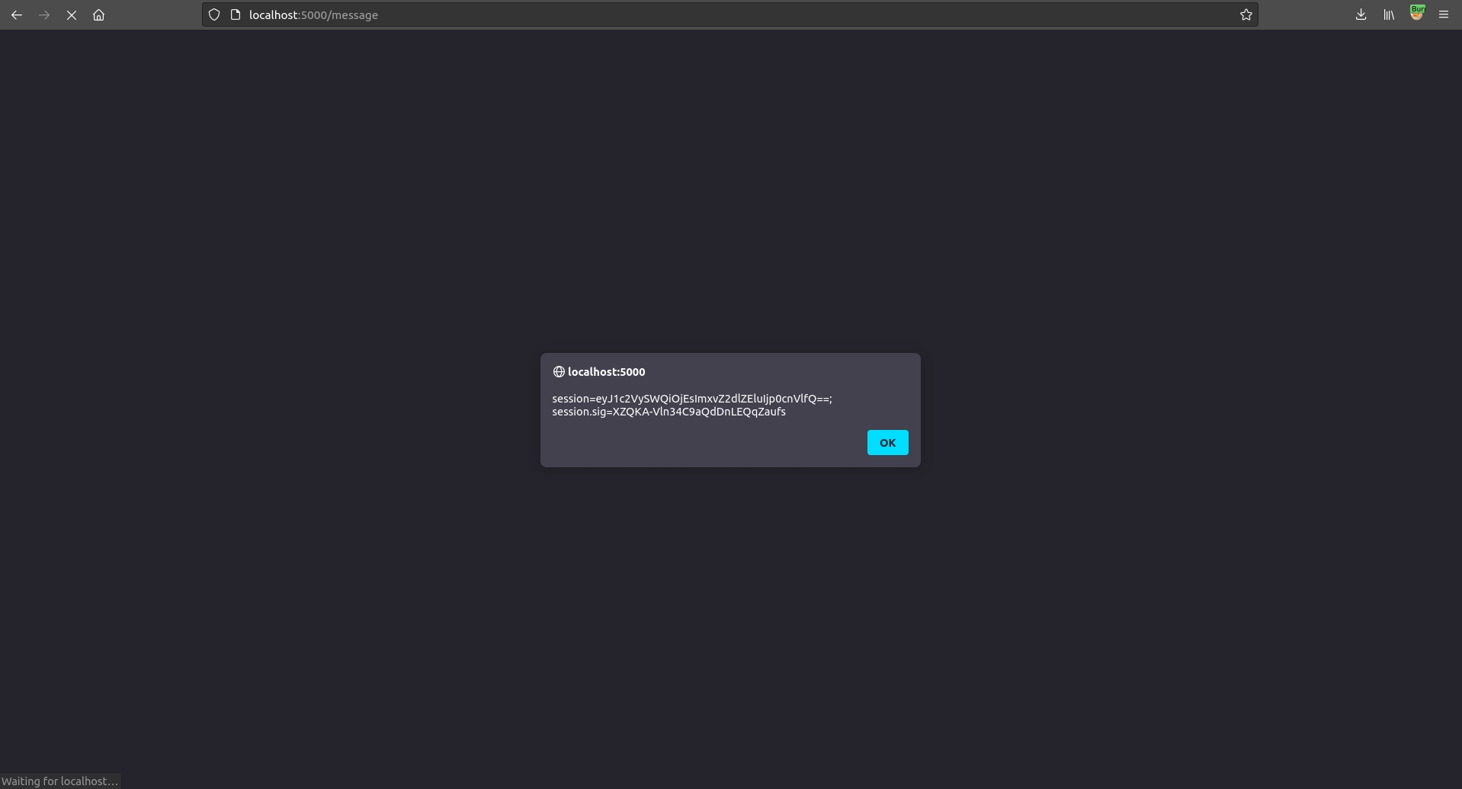
Task: Open the tracking protection shield panel
Action: [214, 15]
